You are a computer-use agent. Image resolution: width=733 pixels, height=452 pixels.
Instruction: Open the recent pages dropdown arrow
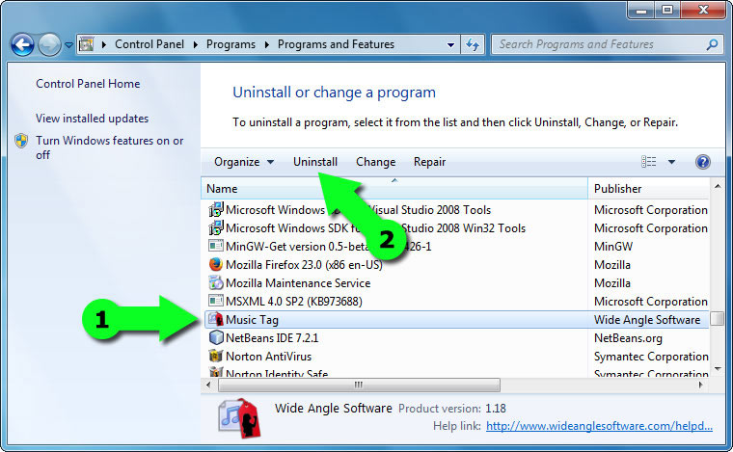pos(68,45)
